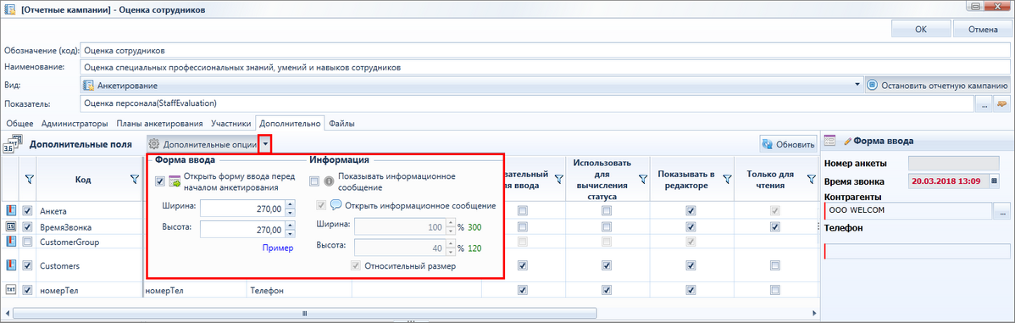Click the Код column header
Viewport: 1015px width, 323px height.
click(x=82, y=179)
